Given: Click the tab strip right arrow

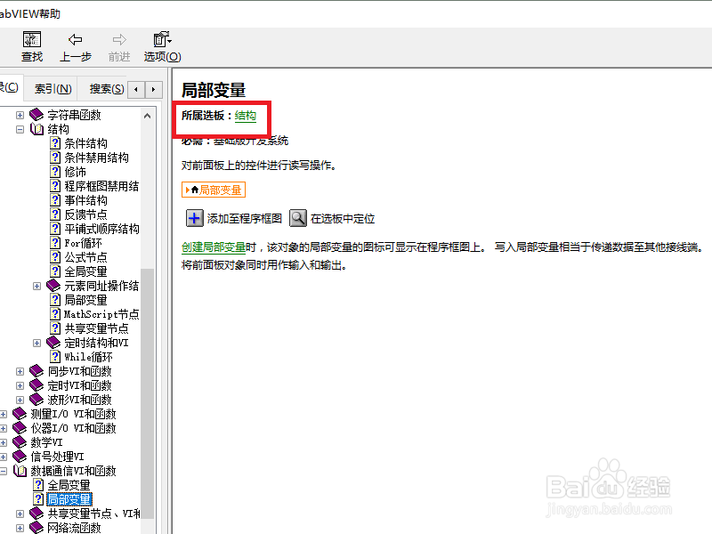Looking at the screenshot, I should click(153, 90).
